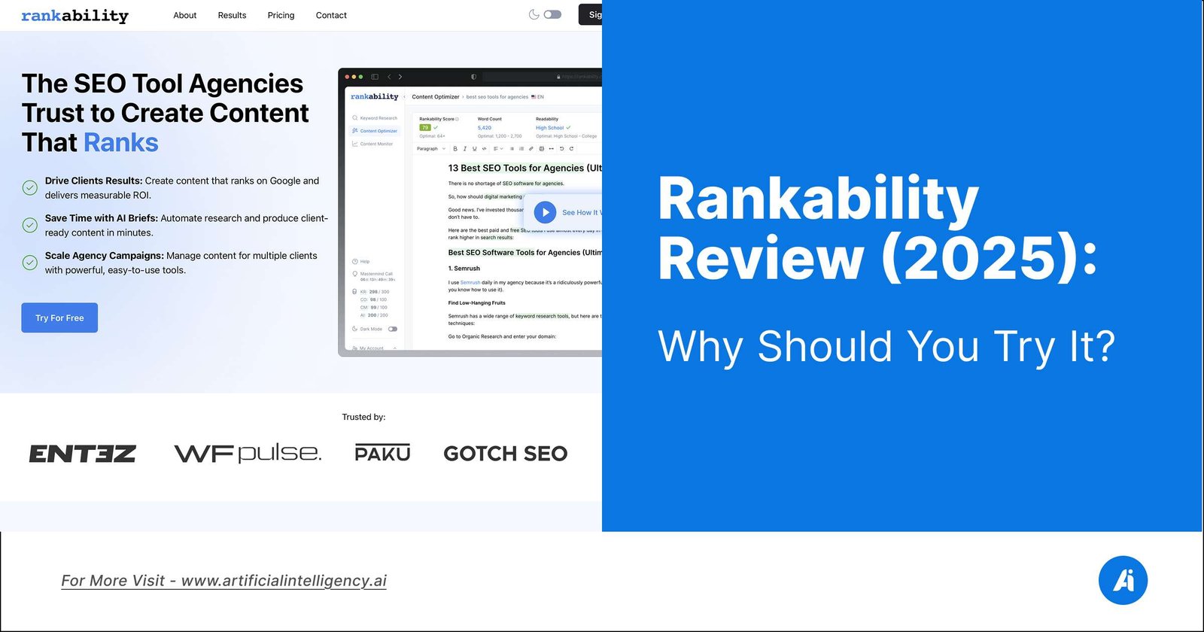Open the Paragraph style dropdown

point(431,149)
